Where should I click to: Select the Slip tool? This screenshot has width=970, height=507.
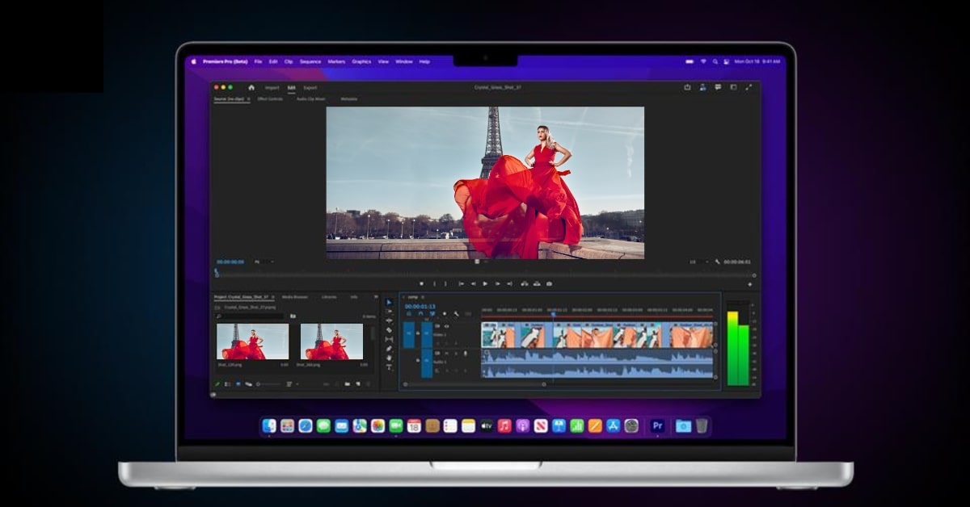[389, 339]
